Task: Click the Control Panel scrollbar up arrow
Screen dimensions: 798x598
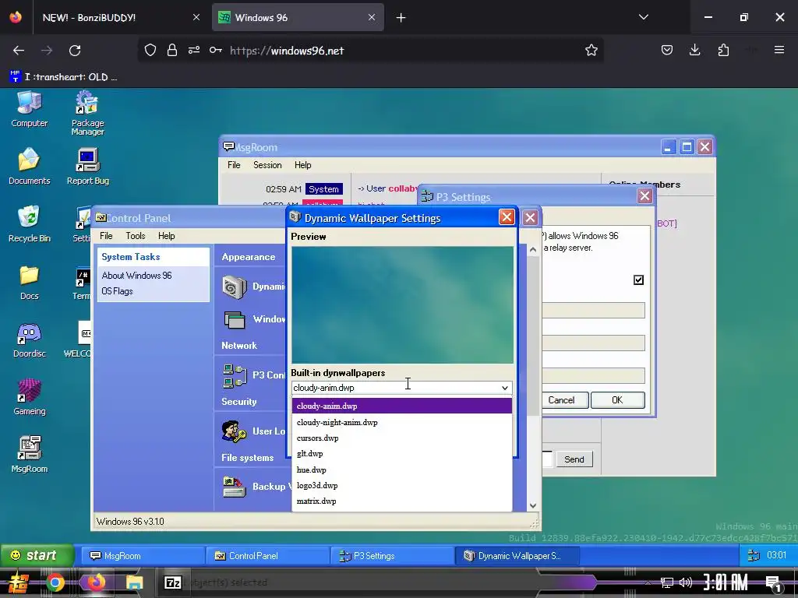Action: 533,249
